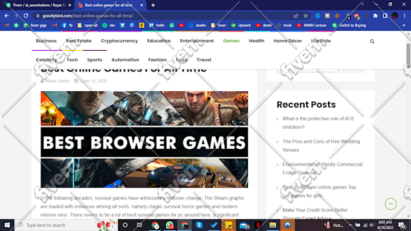This screenshot has height=231, width=411.
Task: Show hidden system tray icons
Action: pyautogui.click(x=350, y=225)
